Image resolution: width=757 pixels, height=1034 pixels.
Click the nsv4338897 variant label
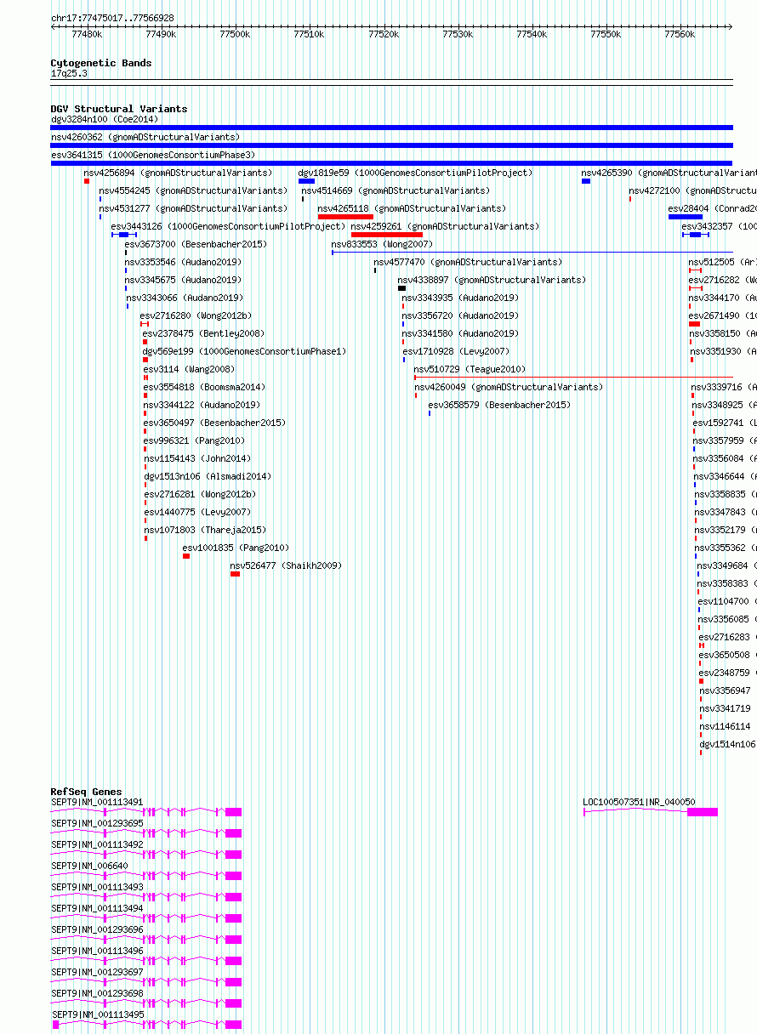pos(492,280)
